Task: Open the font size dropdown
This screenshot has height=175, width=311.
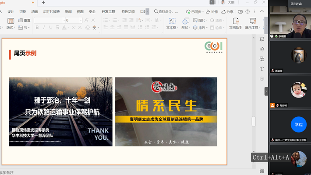Action: pyautogui.click(x=81, y=21)
